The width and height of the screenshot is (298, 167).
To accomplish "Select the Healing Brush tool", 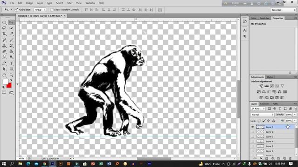I will 4,40.
